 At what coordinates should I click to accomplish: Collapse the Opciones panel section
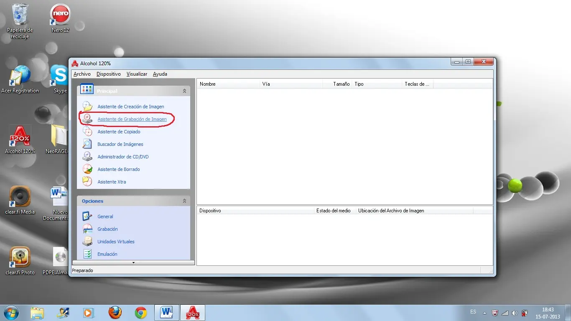(184, 201)
